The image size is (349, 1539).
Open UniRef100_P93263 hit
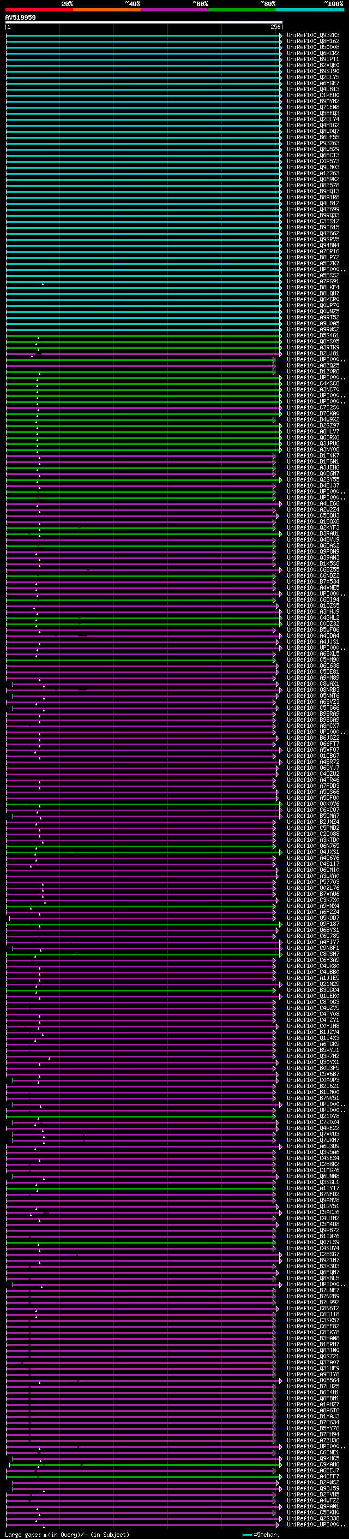coord(313,144)
